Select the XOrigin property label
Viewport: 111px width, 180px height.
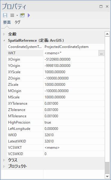tap(14, 59)
